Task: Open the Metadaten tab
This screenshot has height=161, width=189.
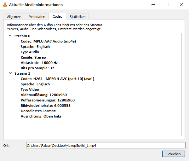Action: [37, 17]
